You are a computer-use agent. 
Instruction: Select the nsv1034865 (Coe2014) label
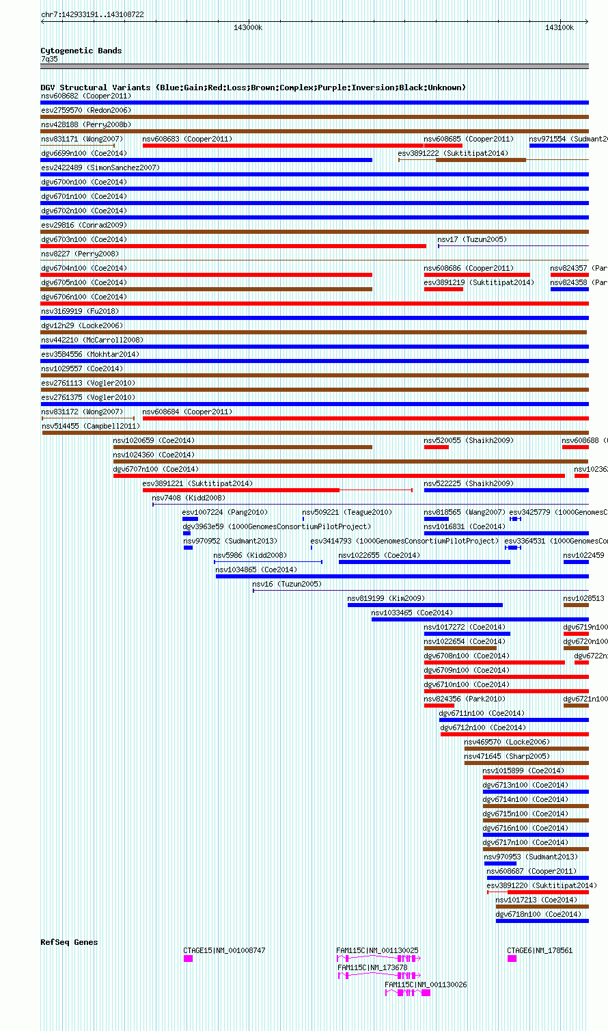(256, 570)
